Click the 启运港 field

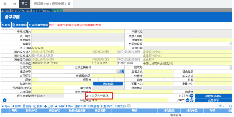tap(213, 92)
